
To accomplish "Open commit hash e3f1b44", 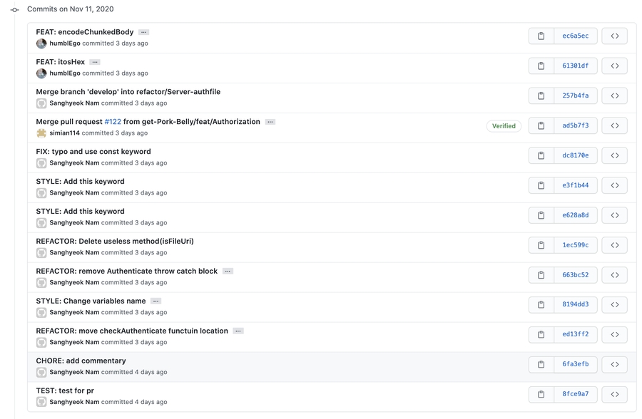I will click(x=575, y=185).
